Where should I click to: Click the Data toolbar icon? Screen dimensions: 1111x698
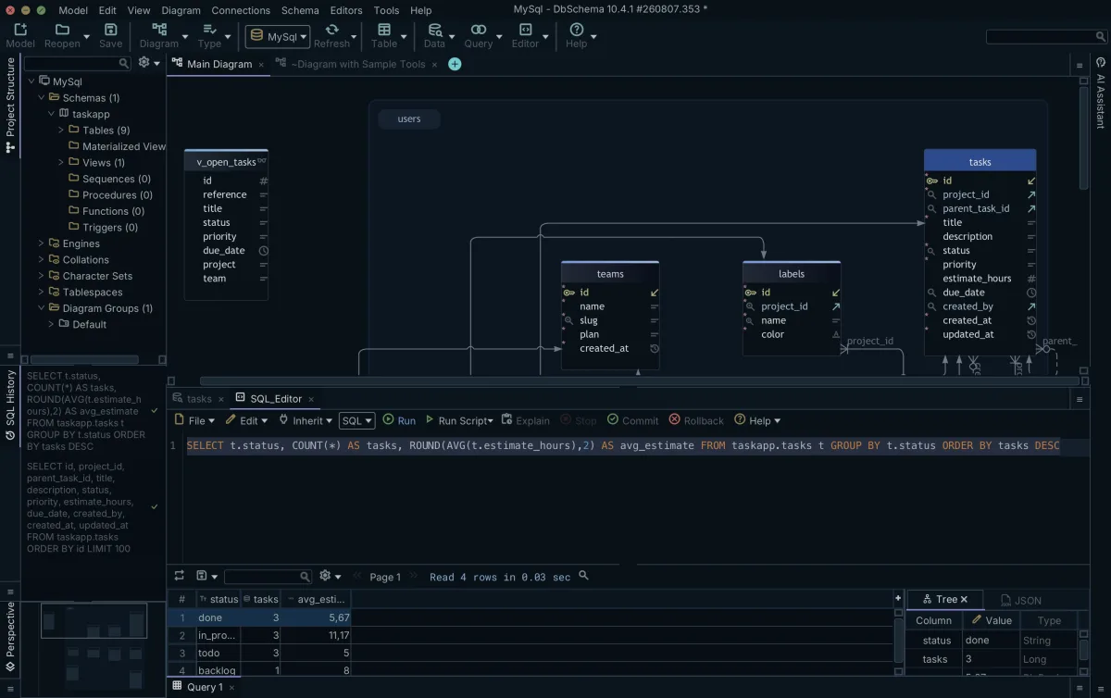434,30
